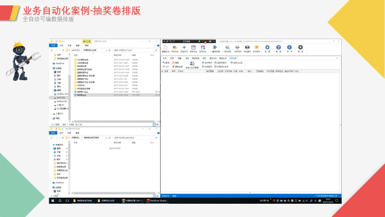Click the upper Explorer search box
385x217 pixels.
tap(135, 50)
